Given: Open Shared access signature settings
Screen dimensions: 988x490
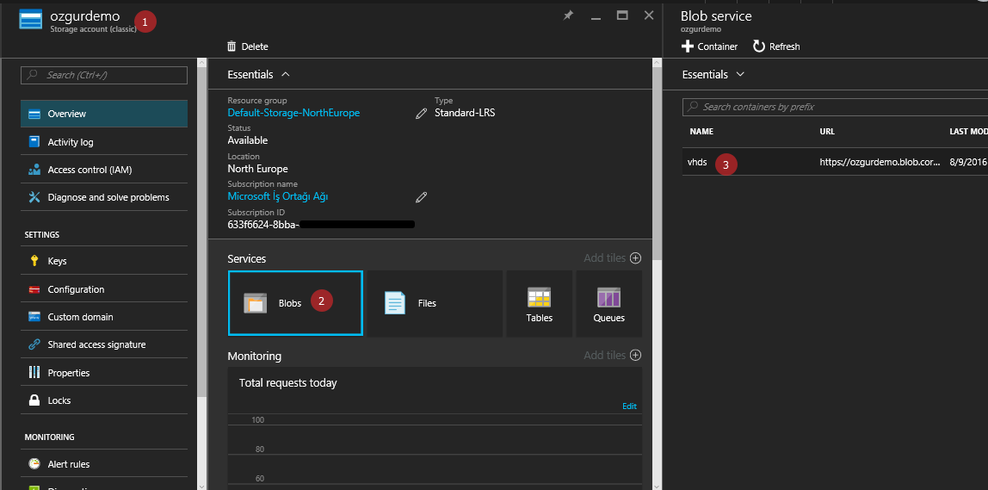Looking at the screenshot, I should click(x=104, y=345).
